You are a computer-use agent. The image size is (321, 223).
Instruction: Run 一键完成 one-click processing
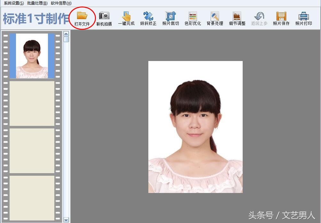pyautogui.click(x=126, y=19)
